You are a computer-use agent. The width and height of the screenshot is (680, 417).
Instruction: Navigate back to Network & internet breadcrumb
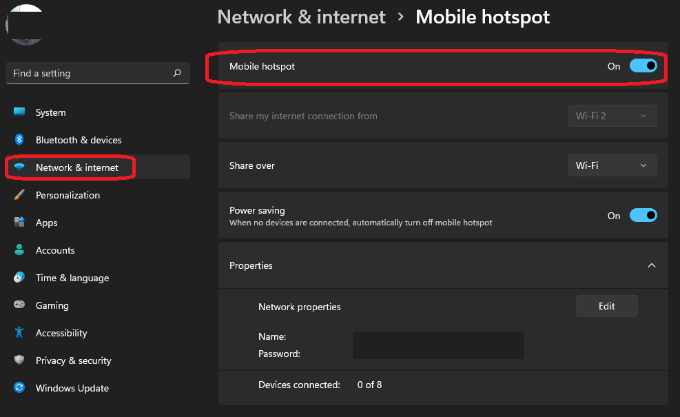point(301,17)
